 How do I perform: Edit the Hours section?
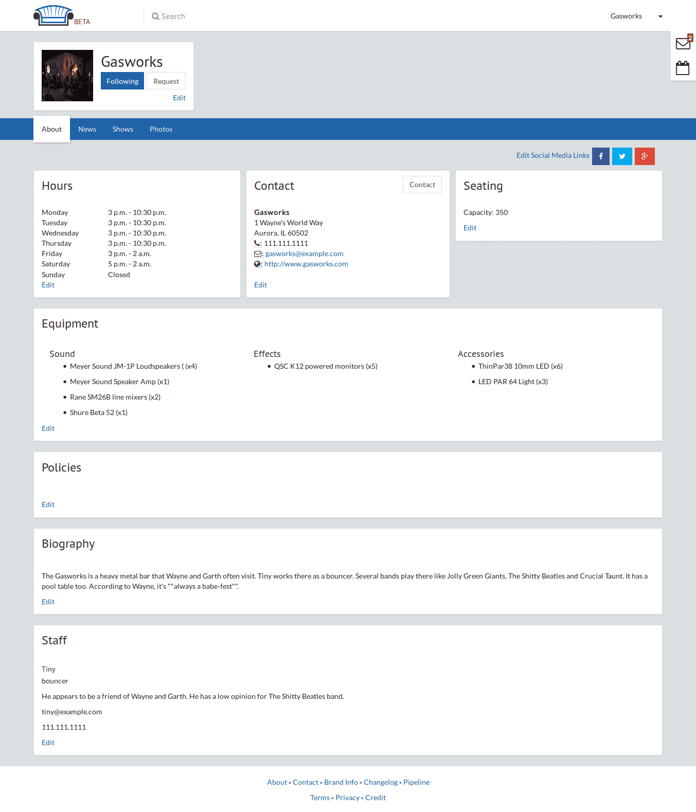[x=48, y=285]
